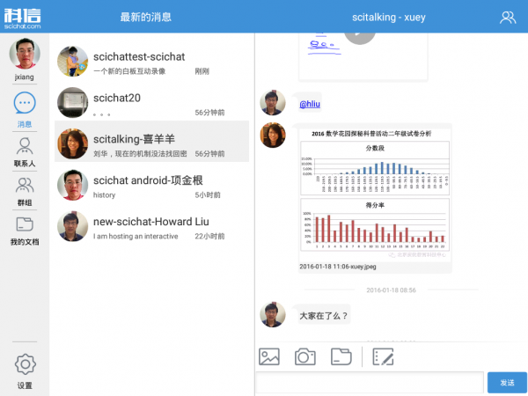Screen dimensions: 528x396
Task: Open My Documents (我的文档) folder icon
Action: click(x=25, y=224)
